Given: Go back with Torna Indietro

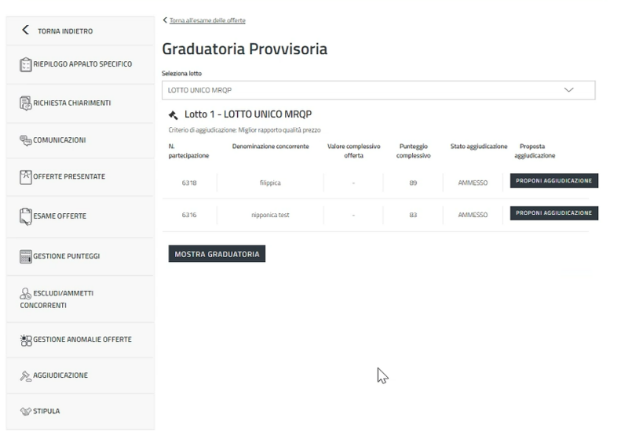Looking at the screenshot, I should [59, 31].
